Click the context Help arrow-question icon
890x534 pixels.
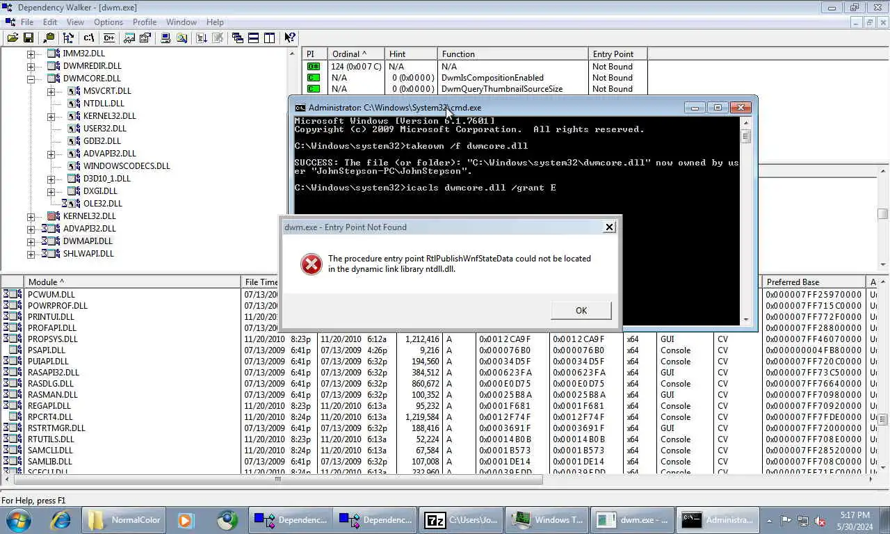[x=290, y=38]
